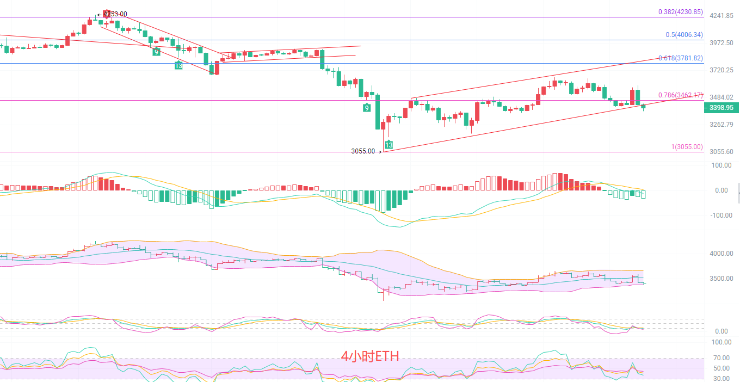Click the arrow beside the 3055.00 low label
Viewport: 740px width, 382px height.
pos(379,152)
